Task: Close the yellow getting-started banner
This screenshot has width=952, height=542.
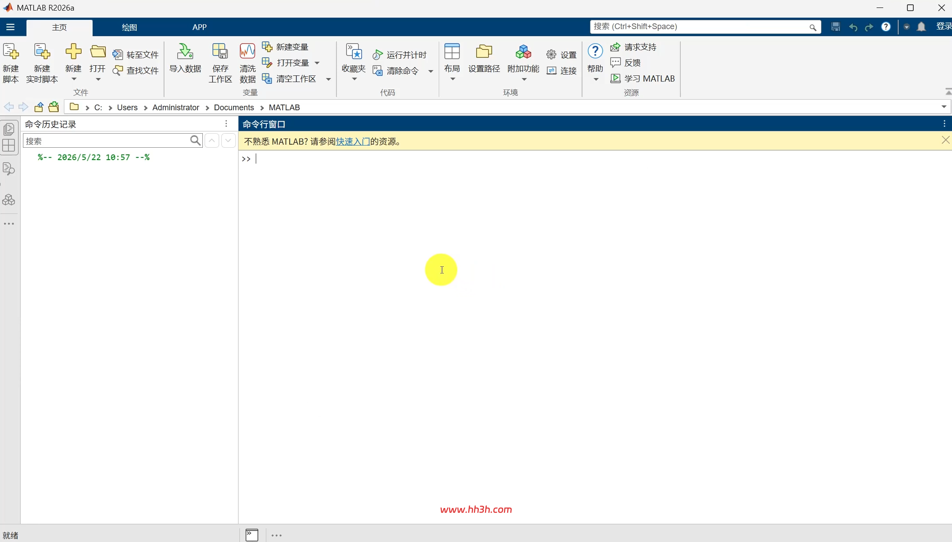Action: click(x=945, y=140)
